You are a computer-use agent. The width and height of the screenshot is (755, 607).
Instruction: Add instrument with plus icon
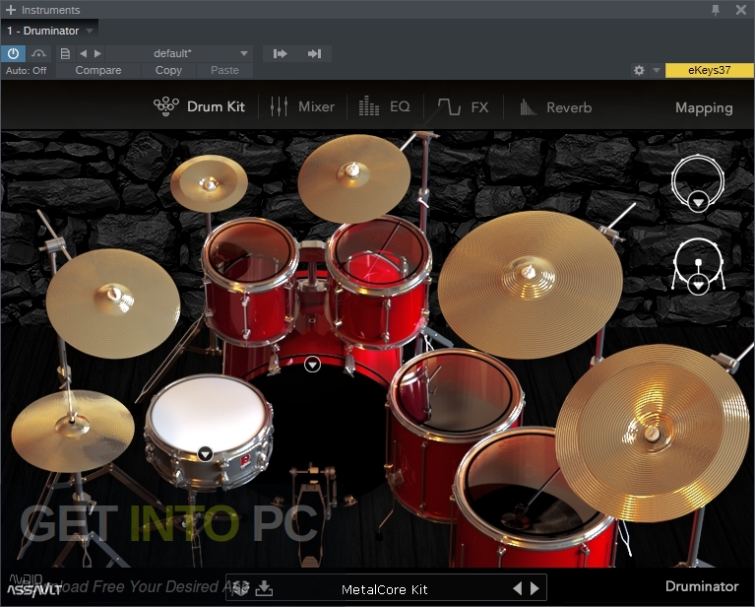11,10
